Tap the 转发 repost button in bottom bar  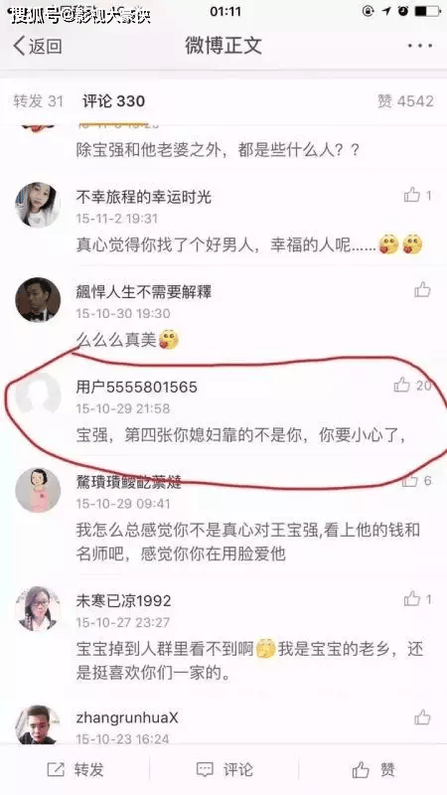(75, 769)
